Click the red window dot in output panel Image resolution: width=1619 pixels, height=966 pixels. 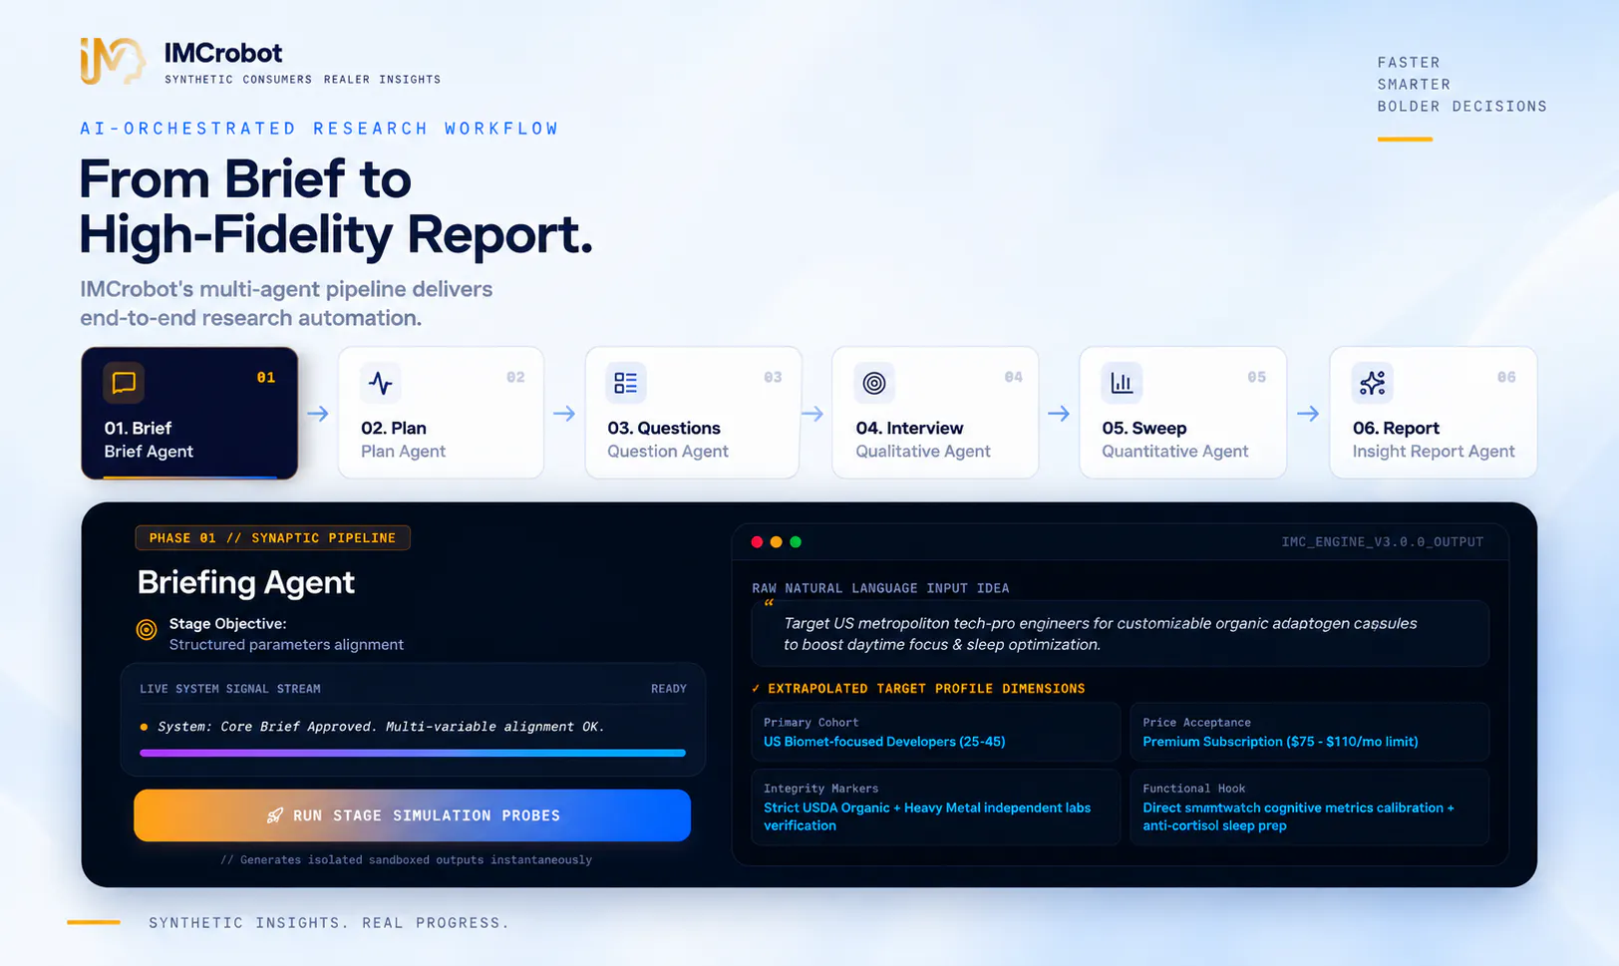758,542
